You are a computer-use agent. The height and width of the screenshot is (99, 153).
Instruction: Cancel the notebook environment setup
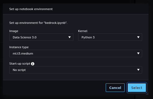(115, 88)
